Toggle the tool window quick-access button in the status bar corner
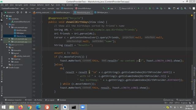 [2, 103]
